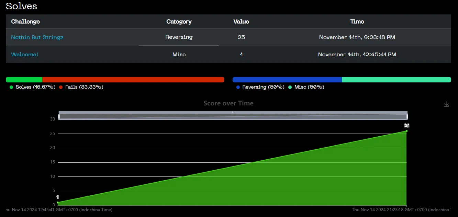The image size is (458, 217).
Task: Open the Welcome! challenge link
Action: (x=25, y=54)
